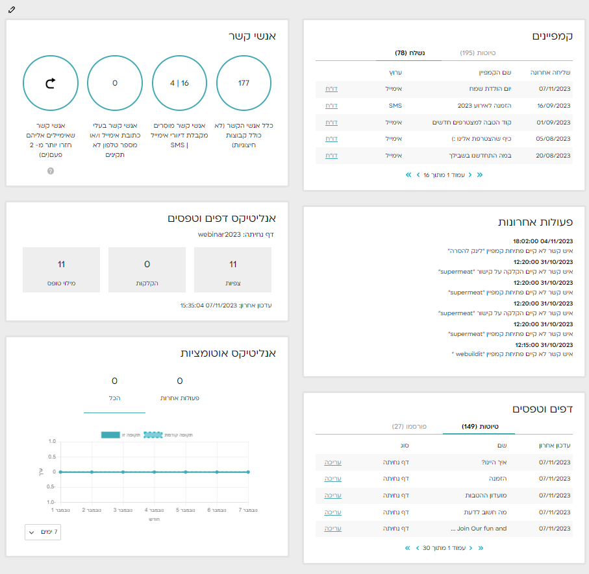Viewport: 589px width, 574px height.
Task: Click the double-left chevron in קמפיינים pagination
Action: pos(408,175)
